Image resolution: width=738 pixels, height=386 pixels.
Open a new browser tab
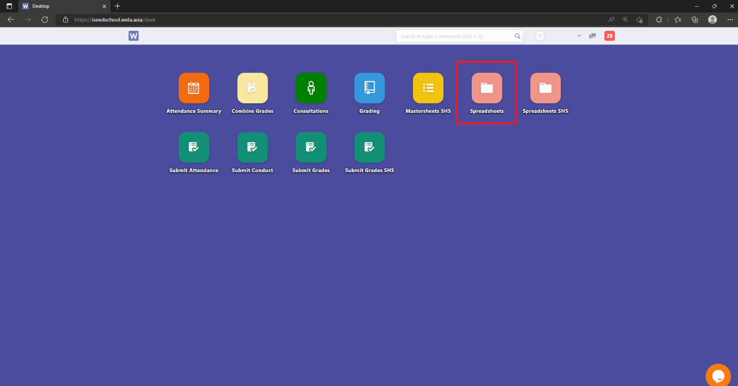point(118,6)
